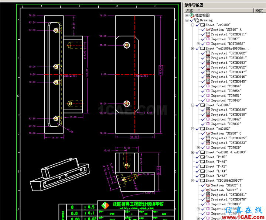Click sheet icon of "L-A4"

pos(202,171)
